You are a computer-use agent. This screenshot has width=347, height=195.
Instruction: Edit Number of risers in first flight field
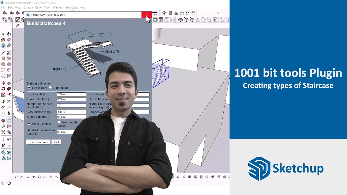[x=71, y=106]
